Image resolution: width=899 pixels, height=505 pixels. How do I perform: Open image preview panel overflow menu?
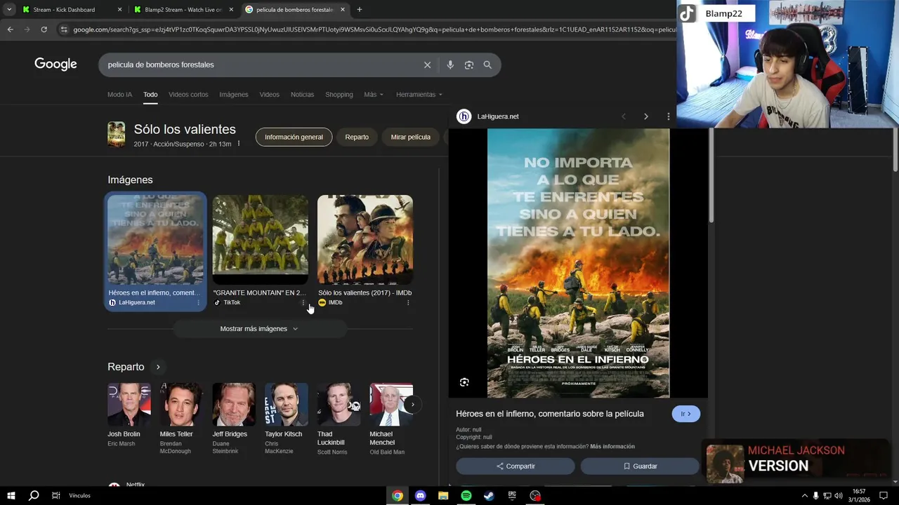point(668,116)
